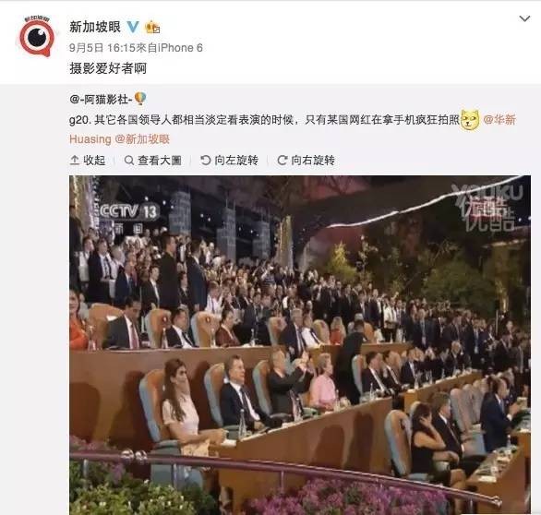This screenshot has width=541, height=515.
Task: Click the 来自iPhone 6 source link
Action: [169, 48]
